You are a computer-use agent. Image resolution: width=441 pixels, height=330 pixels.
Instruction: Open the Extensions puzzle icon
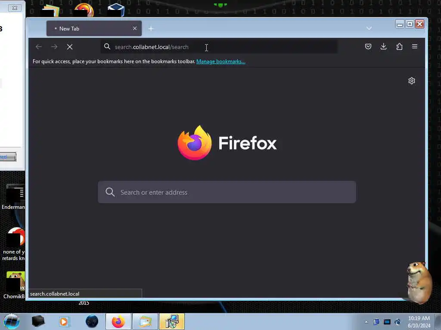(x=399, y=46)
